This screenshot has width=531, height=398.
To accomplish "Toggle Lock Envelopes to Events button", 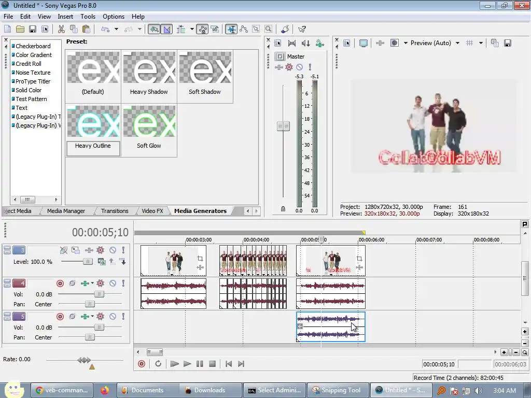I will pyautogui.click(x=203, y=29).
